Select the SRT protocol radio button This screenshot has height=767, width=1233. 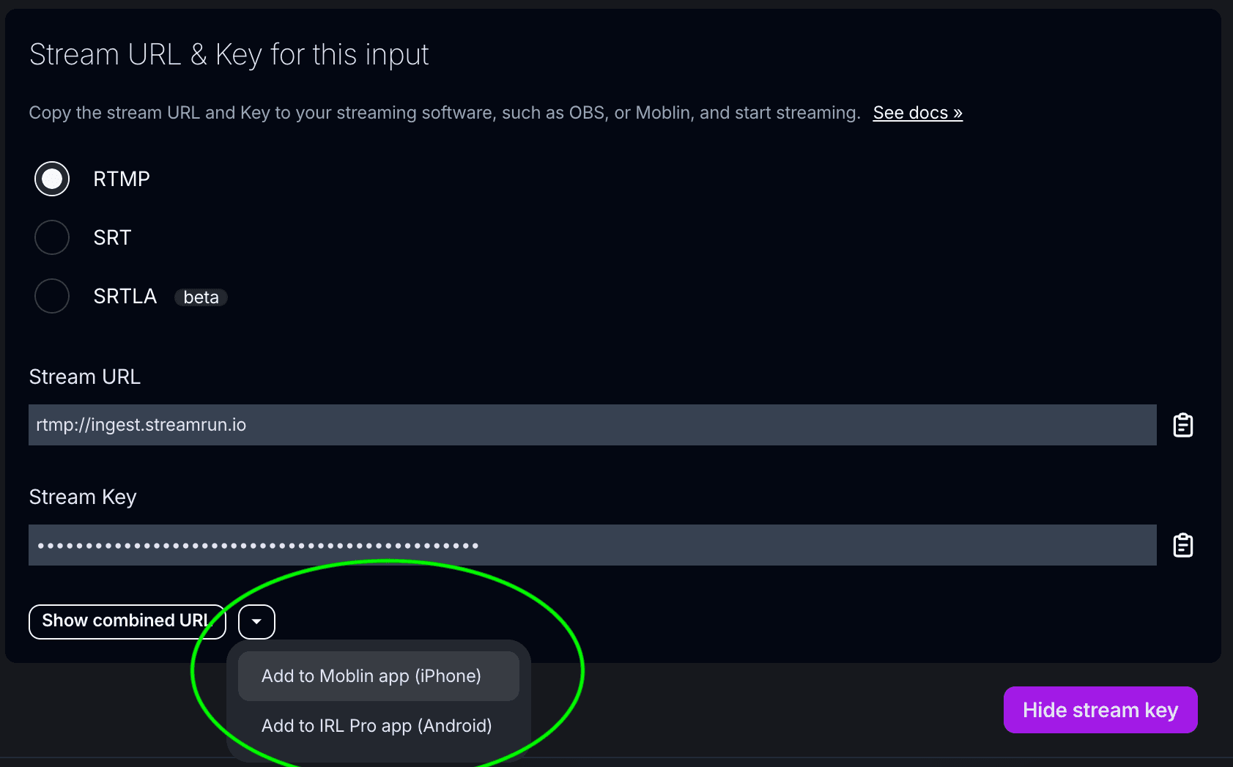click(52, 237)
